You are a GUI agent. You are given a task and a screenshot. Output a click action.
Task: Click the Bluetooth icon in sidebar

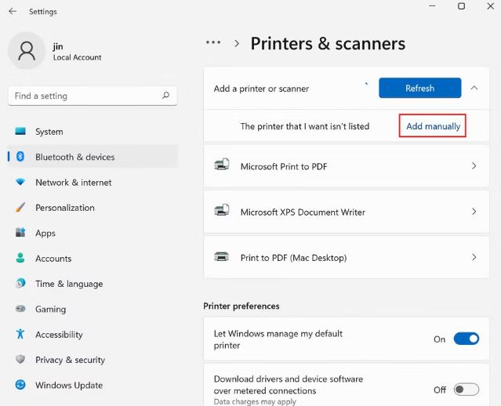coord(20,157)
